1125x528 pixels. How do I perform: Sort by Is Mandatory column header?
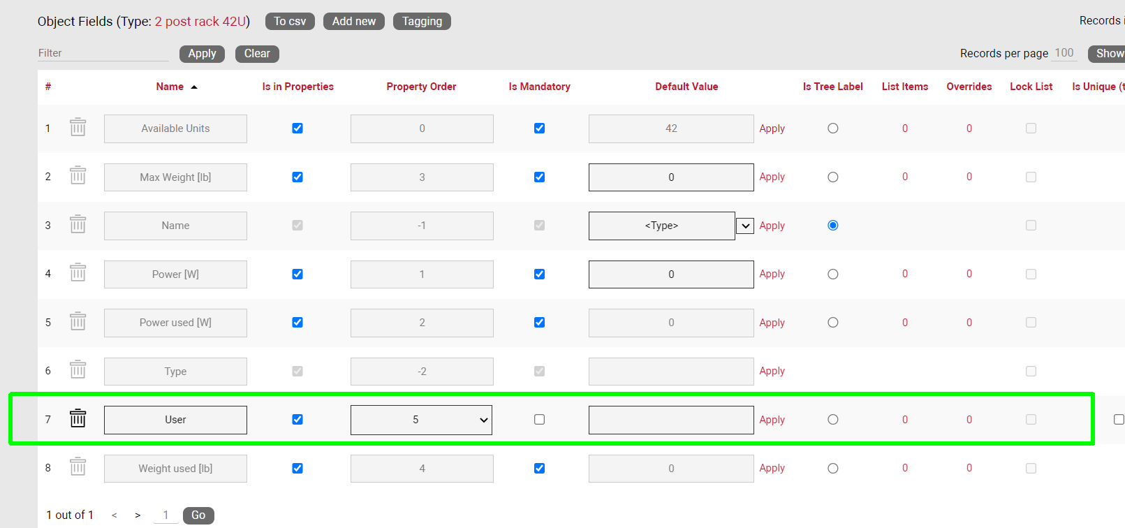click(539, 87)
